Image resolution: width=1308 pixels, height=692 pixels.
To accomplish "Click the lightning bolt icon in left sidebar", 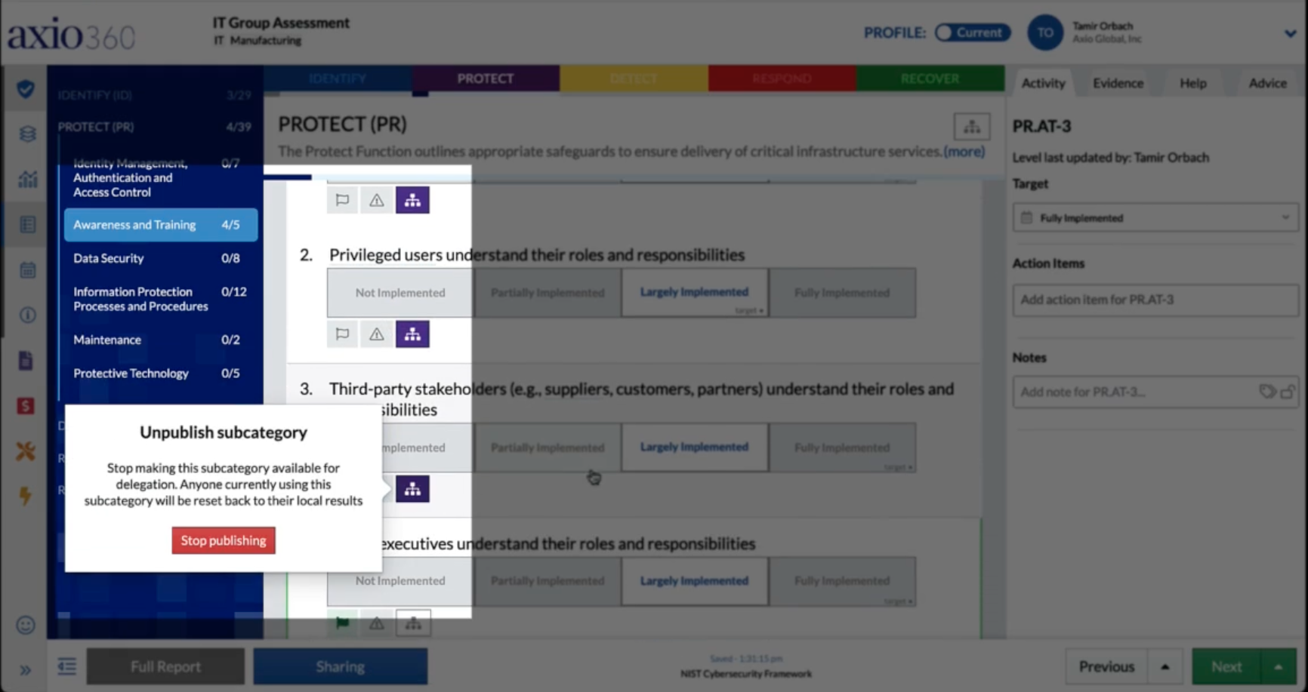I will (26, 496).
